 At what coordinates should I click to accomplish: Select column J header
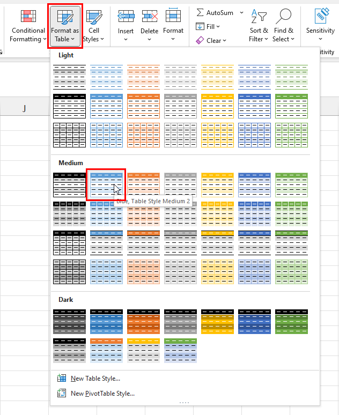coord(24,108)
